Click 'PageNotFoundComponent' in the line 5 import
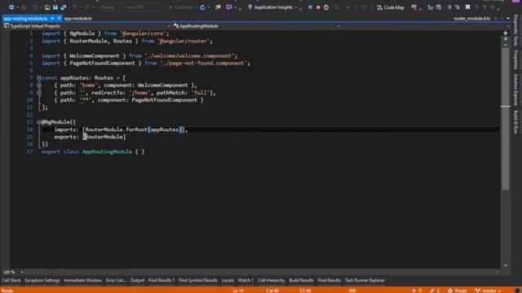Image resolution: width=522 pixels, height=293 pixels. click(x=102, y=63)
